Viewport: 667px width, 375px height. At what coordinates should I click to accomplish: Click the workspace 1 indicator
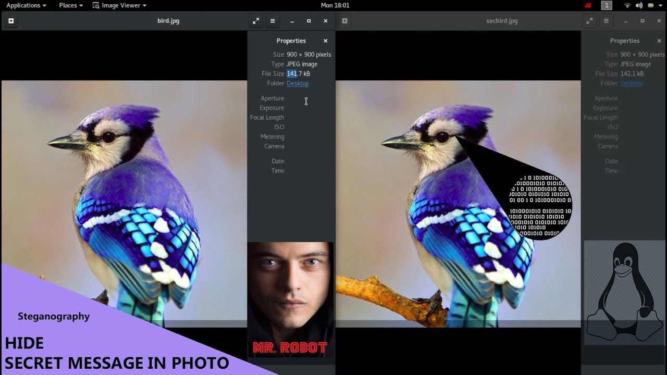(607, 5)
